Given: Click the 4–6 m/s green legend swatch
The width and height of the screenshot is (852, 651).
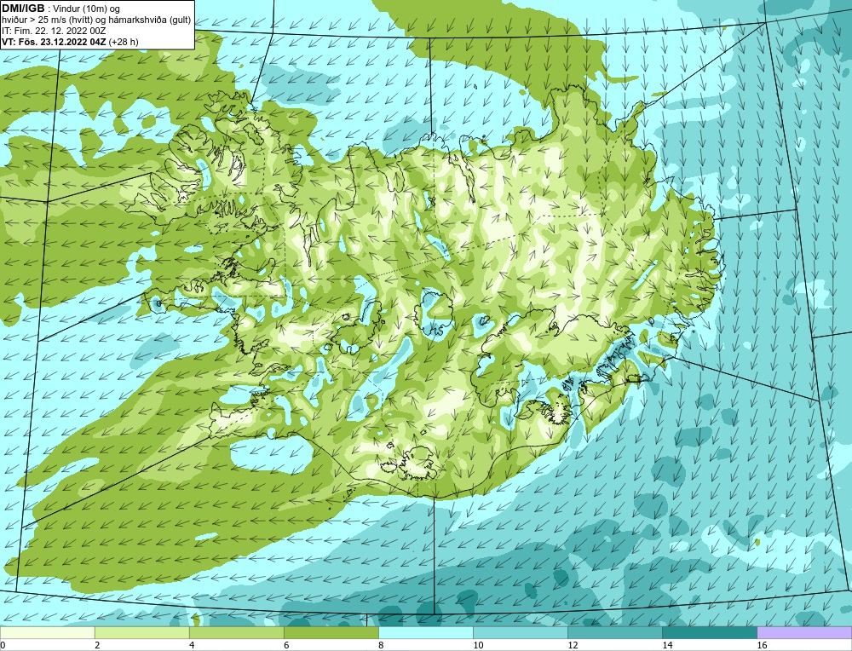Looking at the screenshot, I should [236, 633].
